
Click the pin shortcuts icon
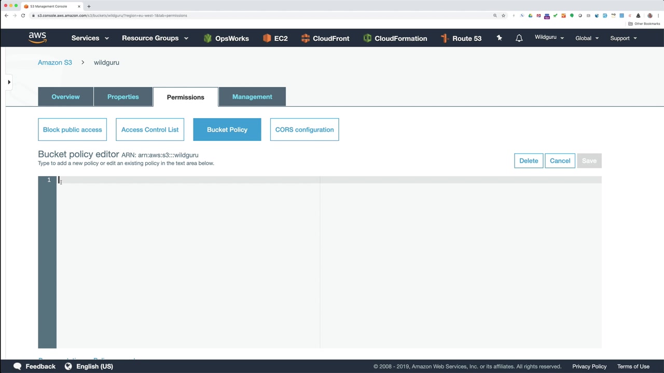point(499,38)
